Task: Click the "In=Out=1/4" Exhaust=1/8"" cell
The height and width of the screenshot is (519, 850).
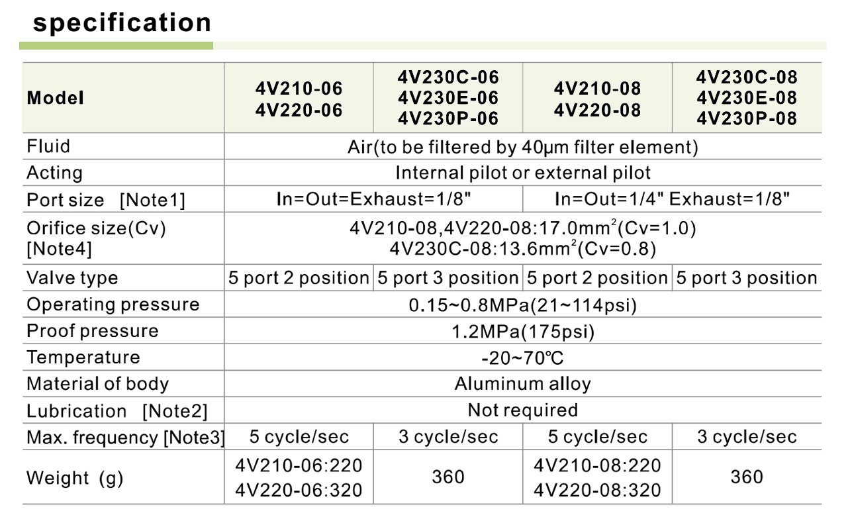Action: [x=672, y=199]
